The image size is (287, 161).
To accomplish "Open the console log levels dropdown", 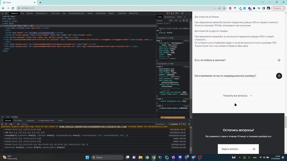I will click(x=161, y=124).
